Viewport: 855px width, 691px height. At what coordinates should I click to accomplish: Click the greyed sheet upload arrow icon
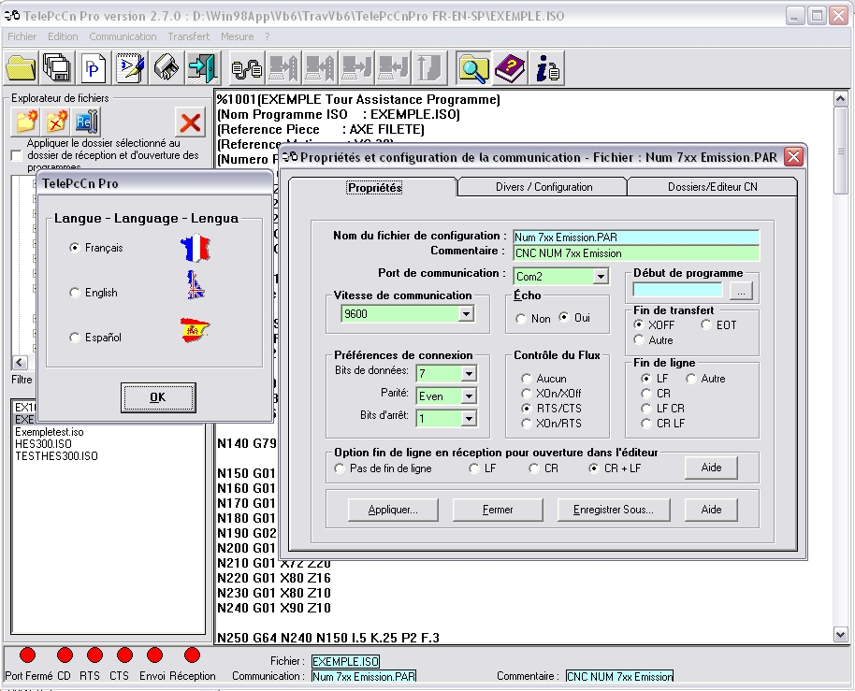pyautogui.click(x=429, y=68)
